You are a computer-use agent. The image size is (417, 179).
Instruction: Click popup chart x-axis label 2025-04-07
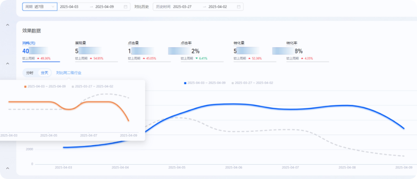pyautogui.click(x=88, y=135)
